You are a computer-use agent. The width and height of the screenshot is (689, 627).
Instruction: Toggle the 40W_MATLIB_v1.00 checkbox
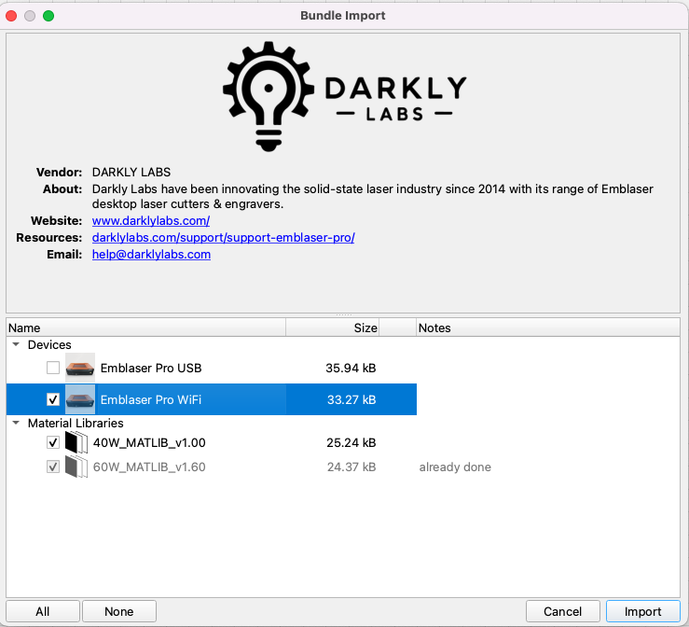(x=53, y=443)
